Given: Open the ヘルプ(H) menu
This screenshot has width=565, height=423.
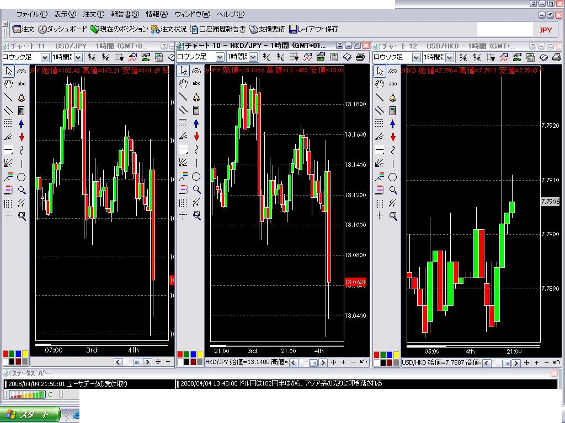Looking at the screenshot, I should (231, 14).
